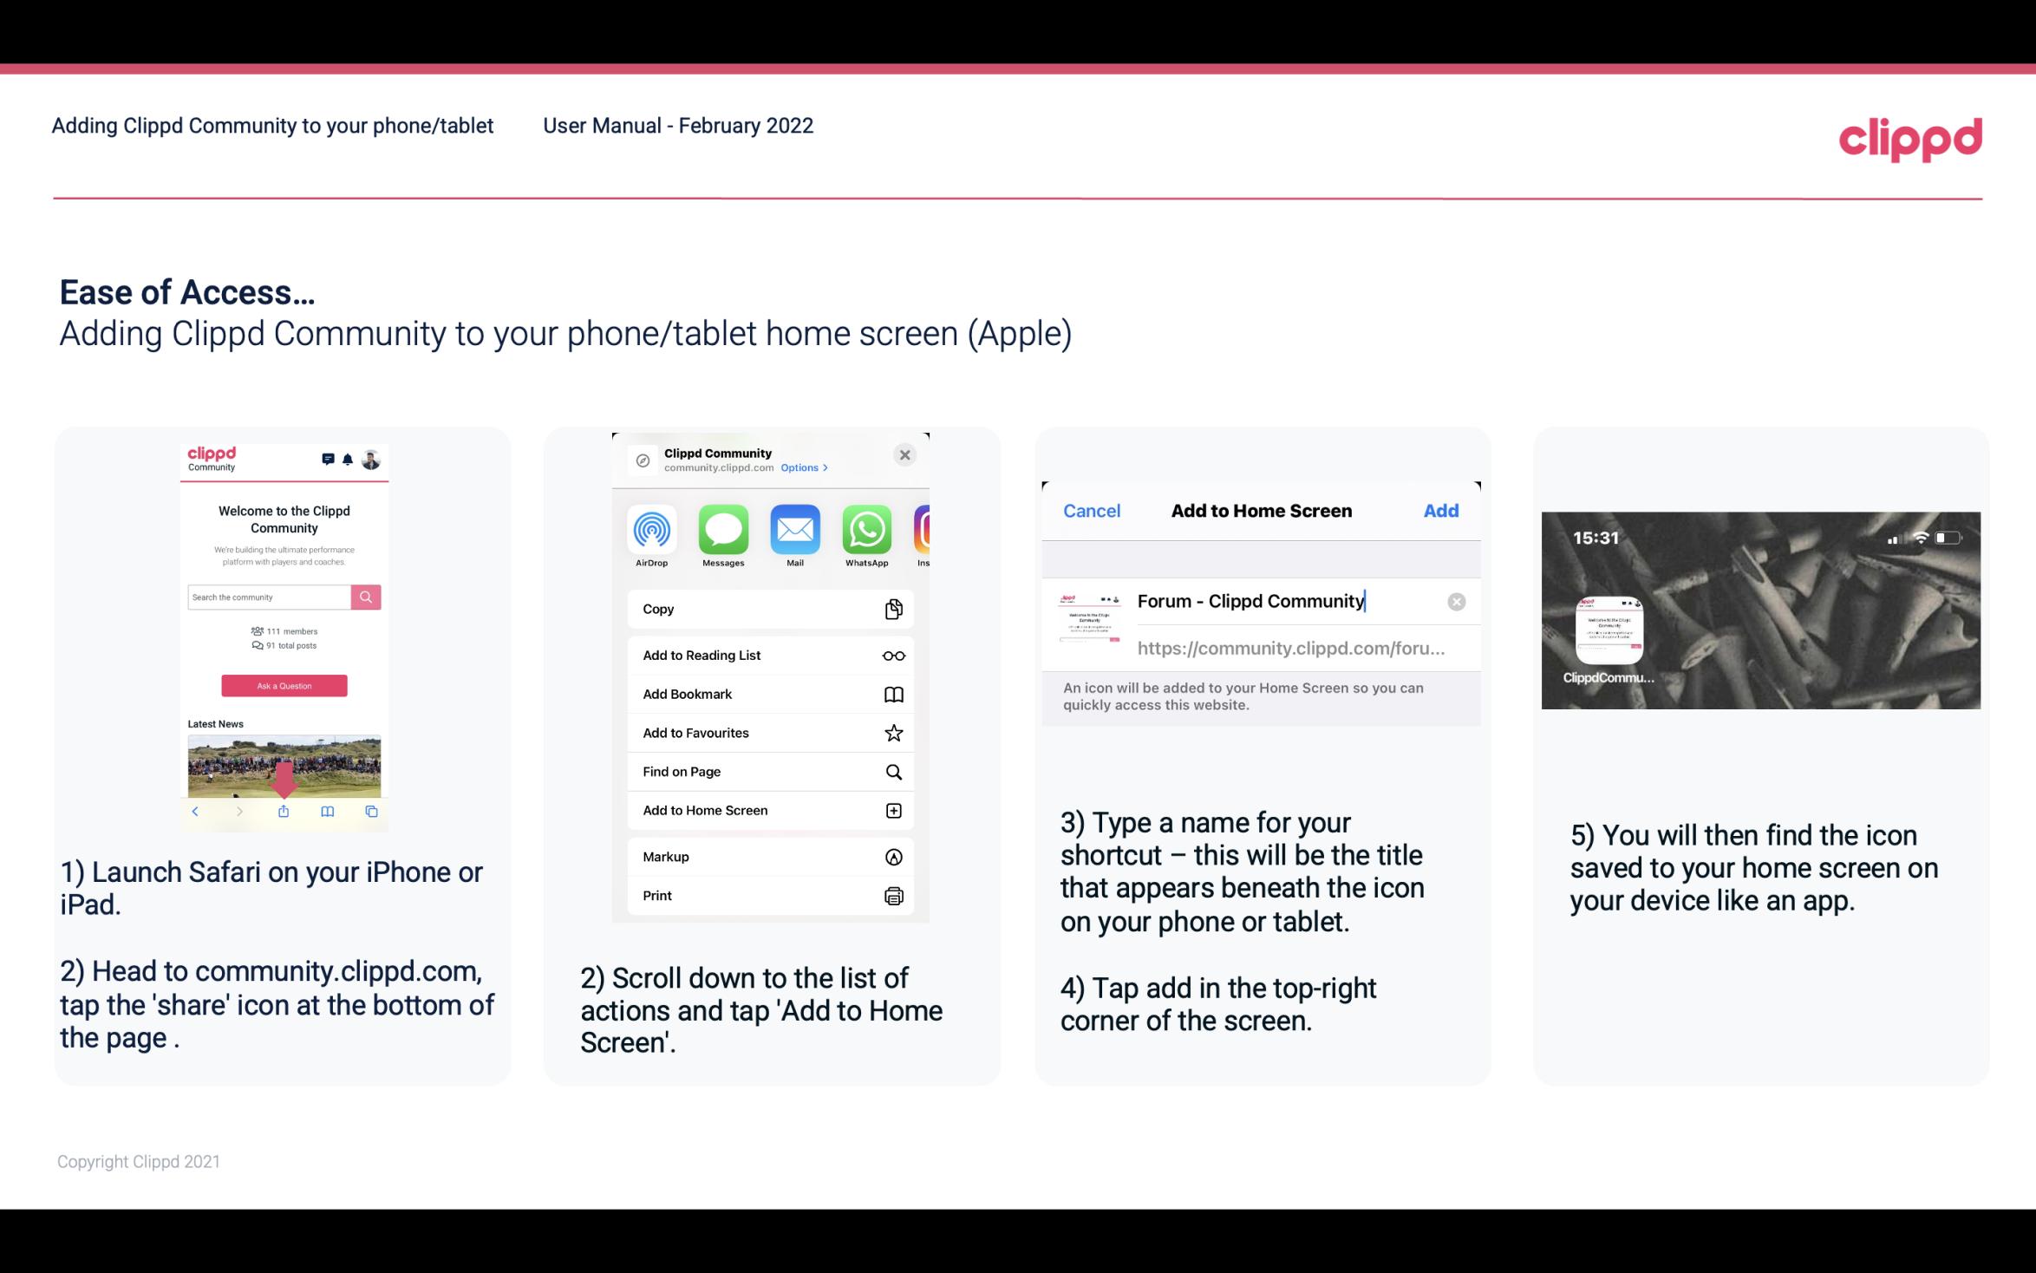Tap the Add button in top-right corner
The image size is (2036, 1273).
pyautogui.click(x=1441, y=509)
